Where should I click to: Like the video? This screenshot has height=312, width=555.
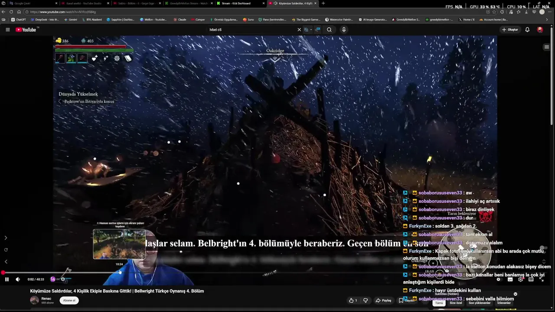pyautogui.click(x=353, y=300)
